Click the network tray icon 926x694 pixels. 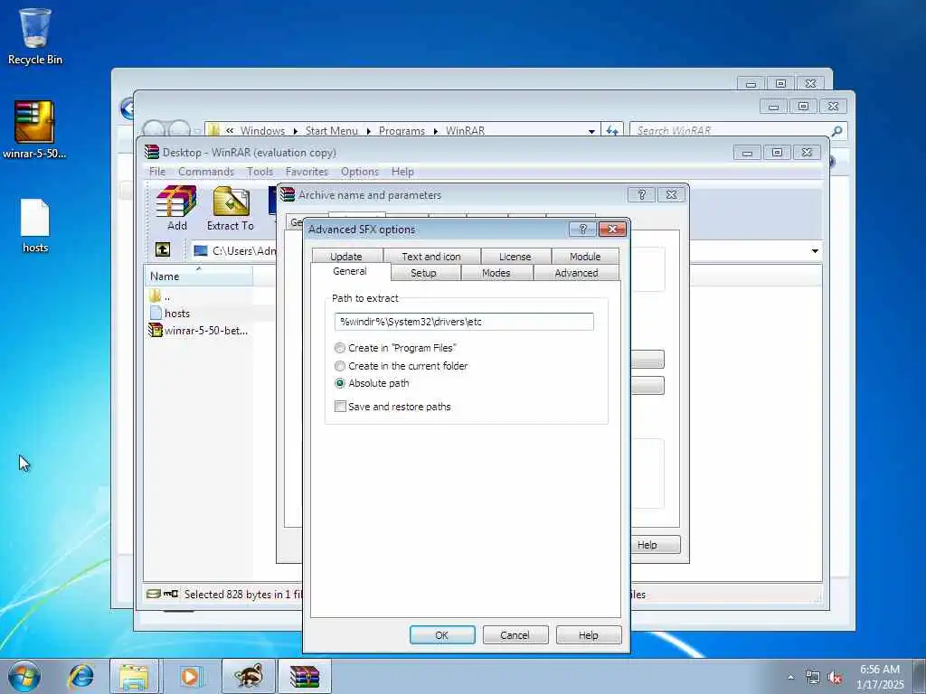[x=813, y=678]
